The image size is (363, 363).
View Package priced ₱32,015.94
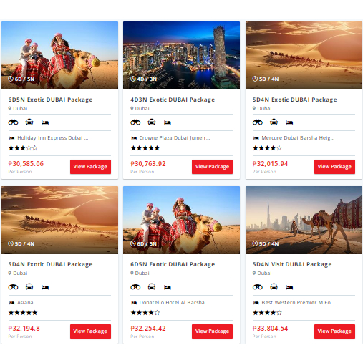point(334,167)
